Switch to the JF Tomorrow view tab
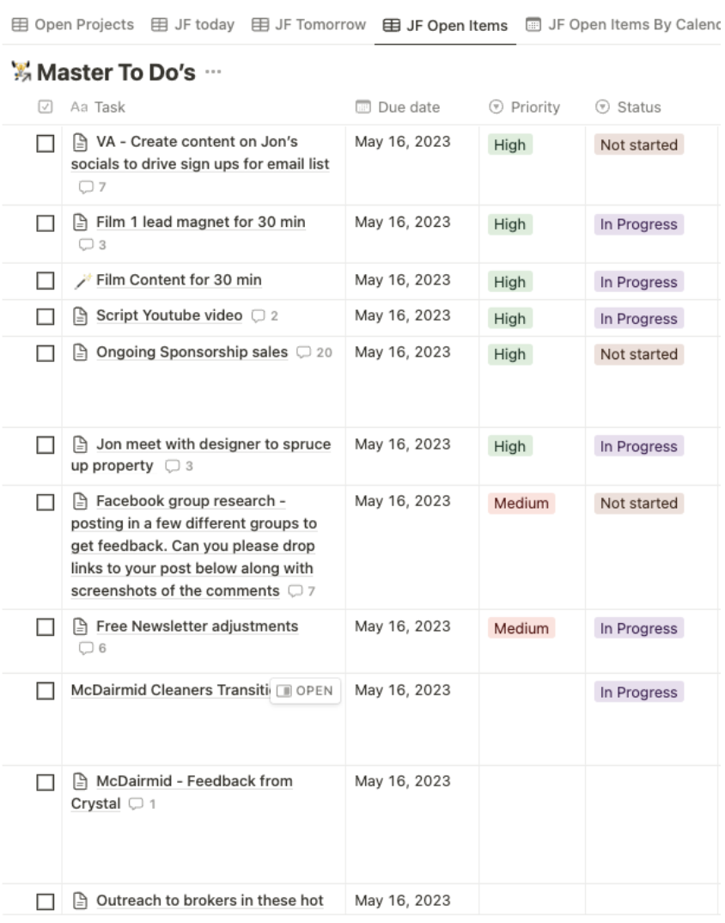 (x=309, y=25)
